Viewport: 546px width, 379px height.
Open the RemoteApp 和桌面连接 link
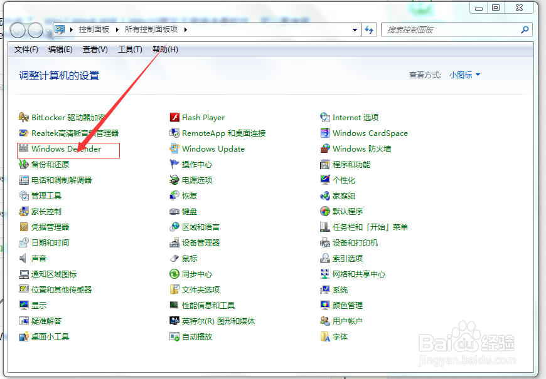(224, 133)
